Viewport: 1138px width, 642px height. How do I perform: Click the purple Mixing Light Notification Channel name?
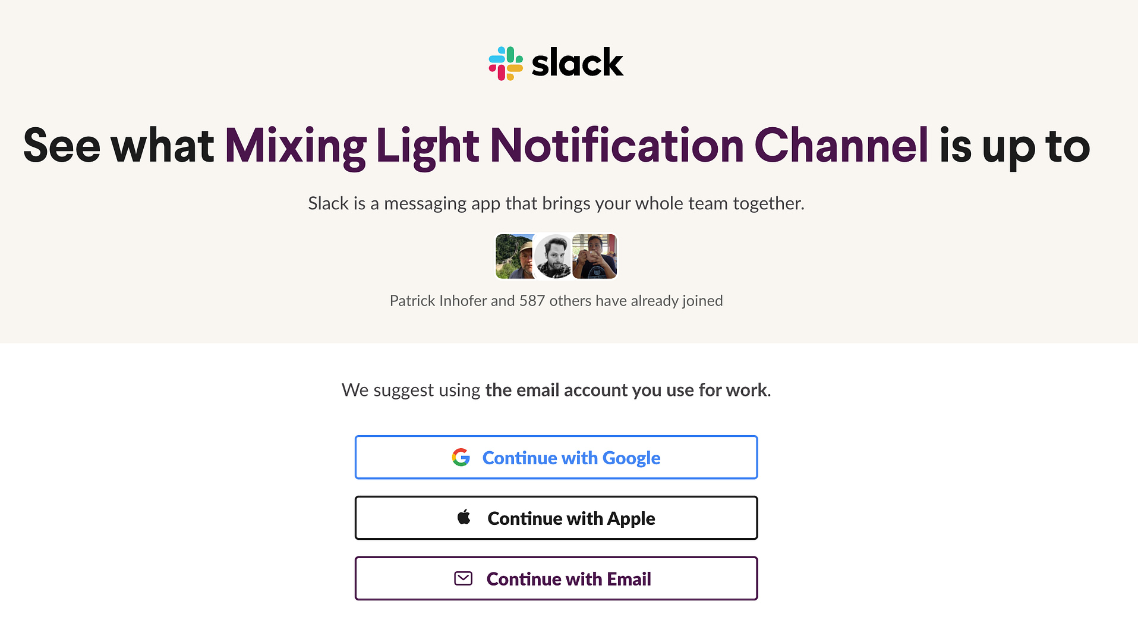click(576, 146)
